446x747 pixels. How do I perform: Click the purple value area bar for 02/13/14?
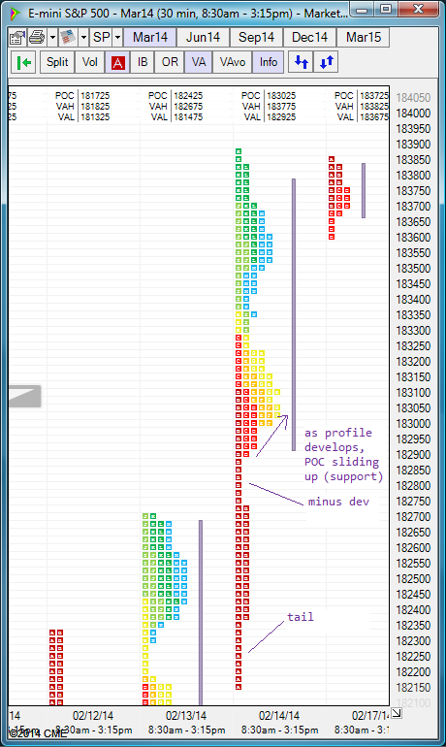201,613
